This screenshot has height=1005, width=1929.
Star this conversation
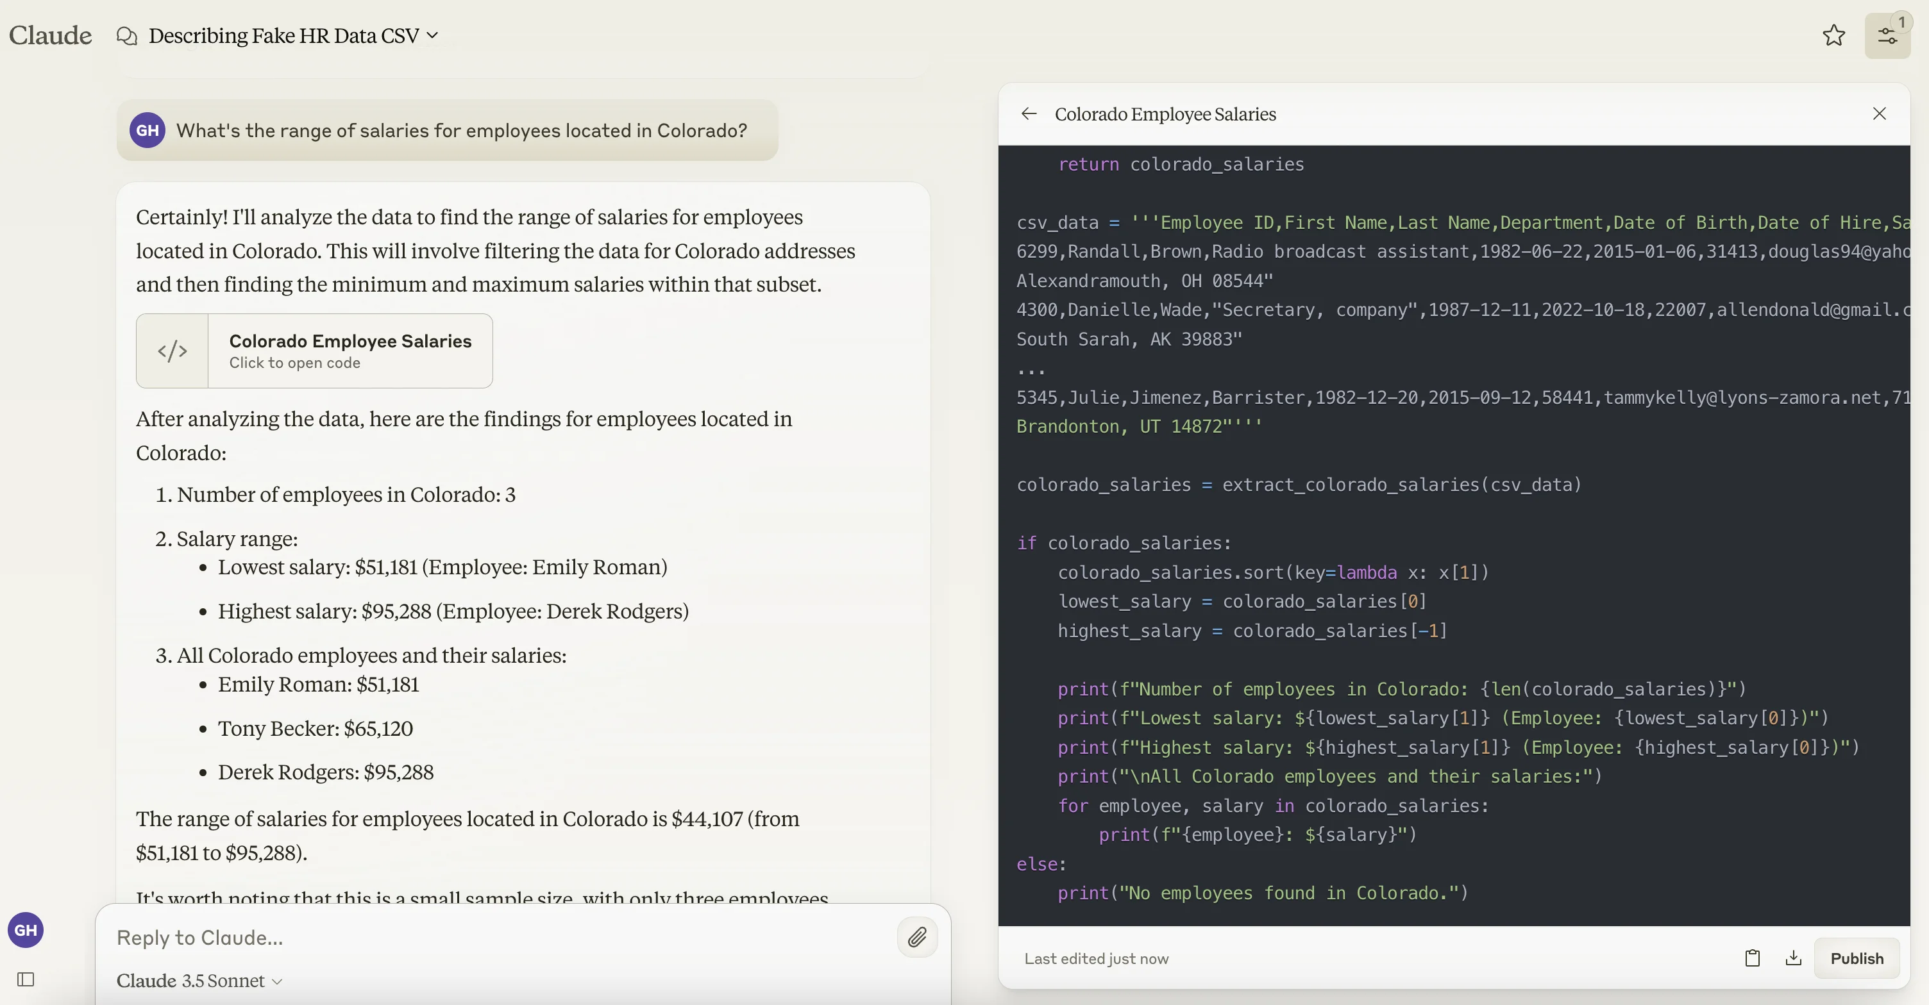[1833, 35]
